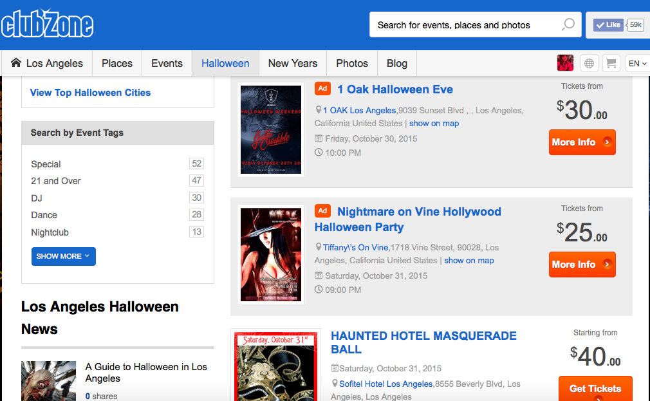Screen dimensions: 650x401
Task: Open the user profile avatar
Action: pyautogui.click(x=565, y=63)
